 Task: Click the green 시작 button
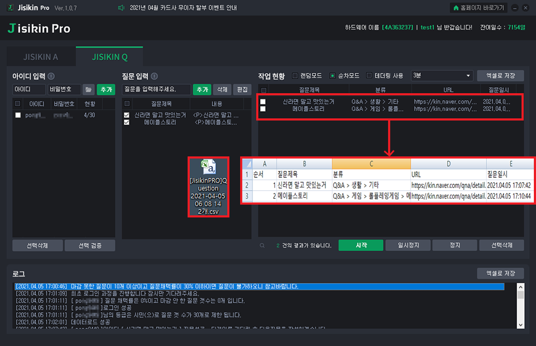(x=361, y=245)
